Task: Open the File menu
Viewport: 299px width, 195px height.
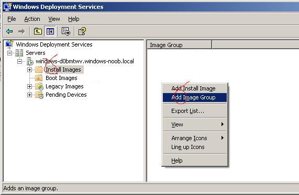Action: point(12,19)
